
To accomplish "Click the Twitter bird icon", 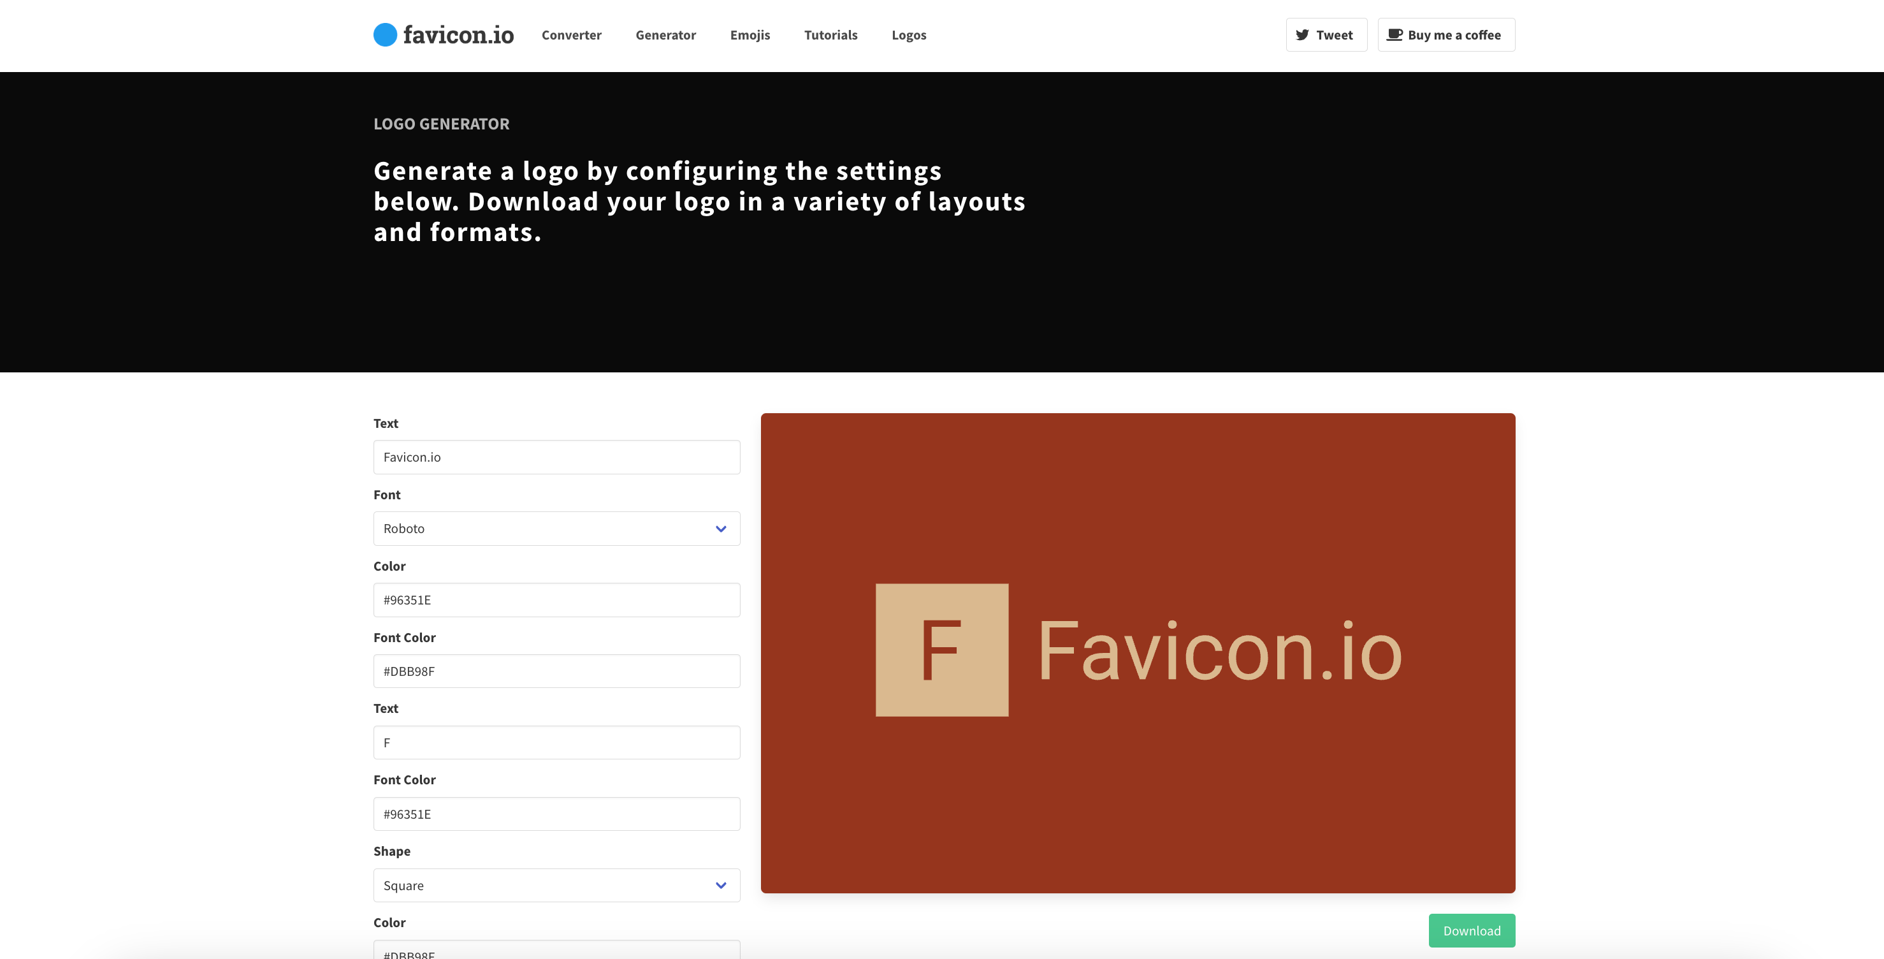I will pos(1302,34).
